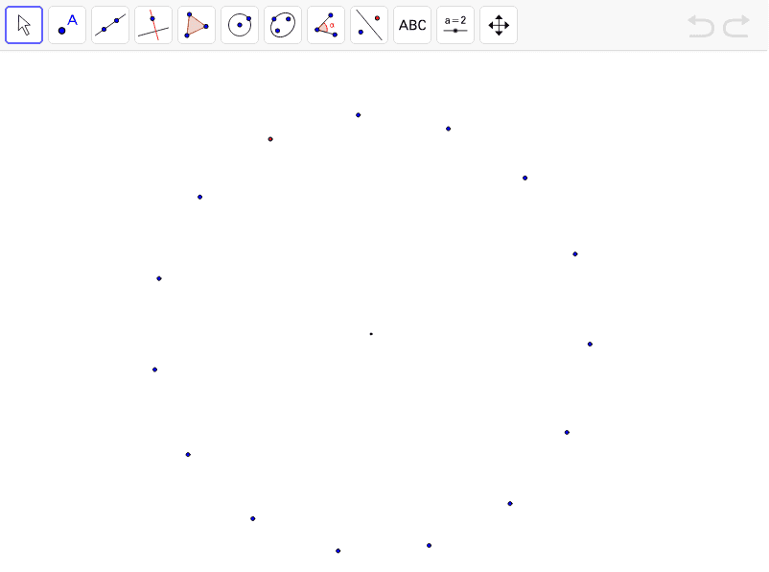Image resolution: width=769 pixels, height=572 pixels.
Task: Select the bottommost blue point on the canvas
Action: tap(338, 550)
